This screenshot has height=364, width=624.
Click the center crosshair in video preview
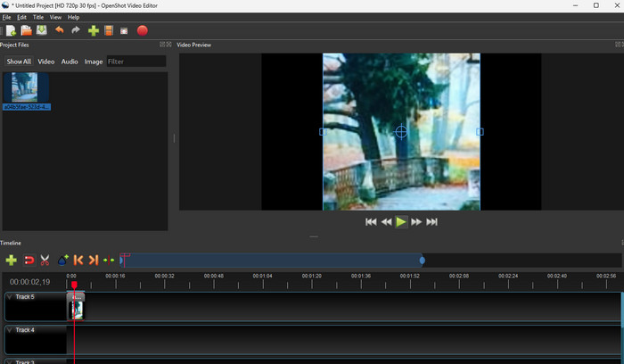pyautogui.click(x=401, y=132)
